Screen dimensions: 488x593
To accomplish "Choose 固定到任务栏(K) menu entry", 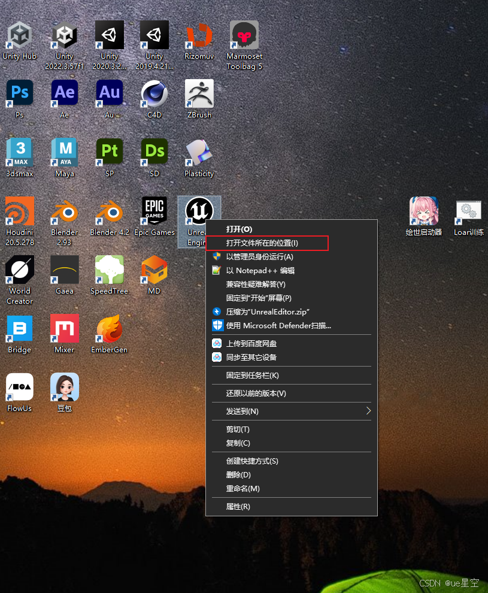I will (292, 376).
